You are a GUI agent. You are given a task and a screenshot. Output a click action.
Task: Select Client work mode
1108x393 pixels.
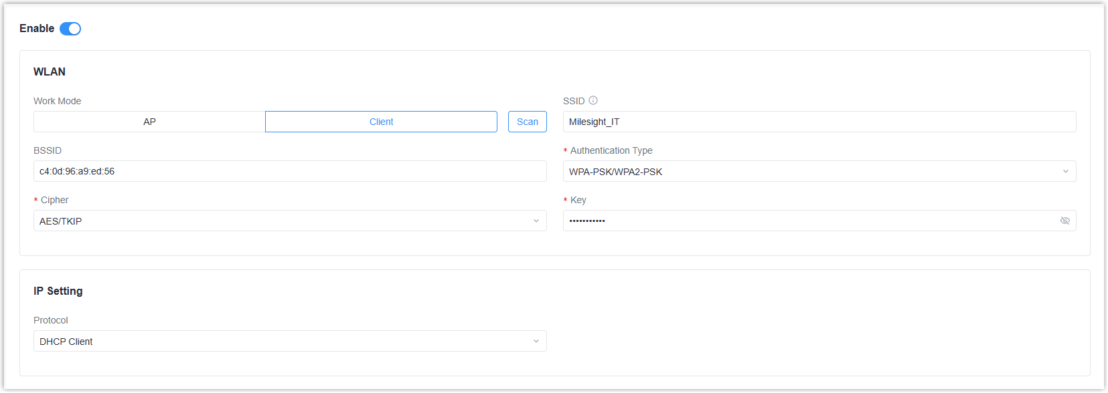381,122
